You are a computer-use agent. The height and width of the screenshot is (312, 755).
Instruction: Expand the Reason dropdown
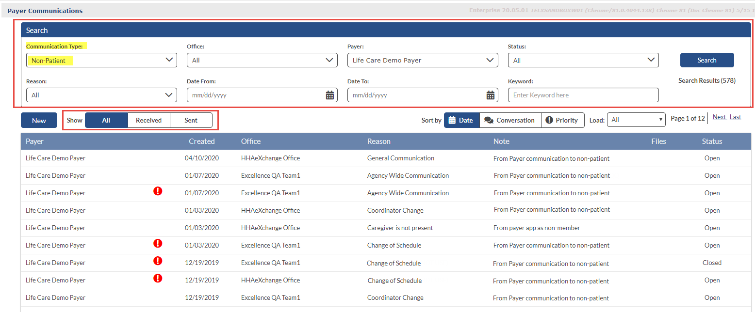[101, 95]
